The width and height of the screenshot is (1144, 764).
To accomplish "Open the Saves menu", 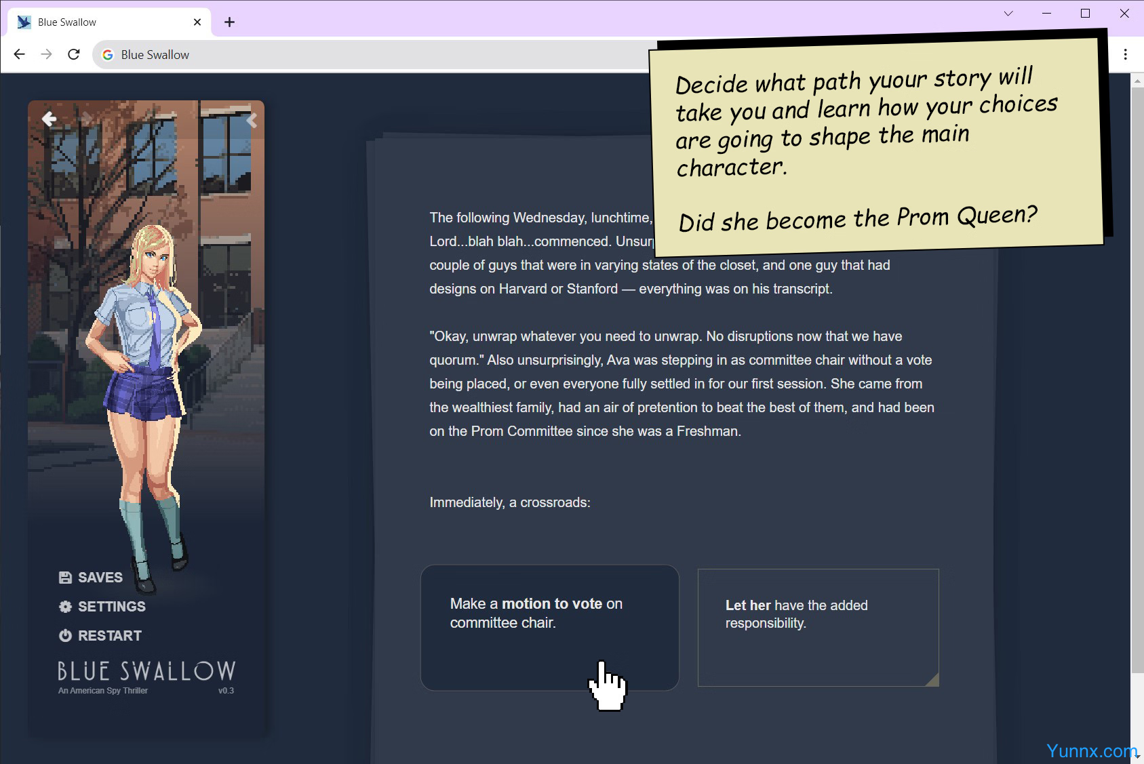I will (99, 578).
